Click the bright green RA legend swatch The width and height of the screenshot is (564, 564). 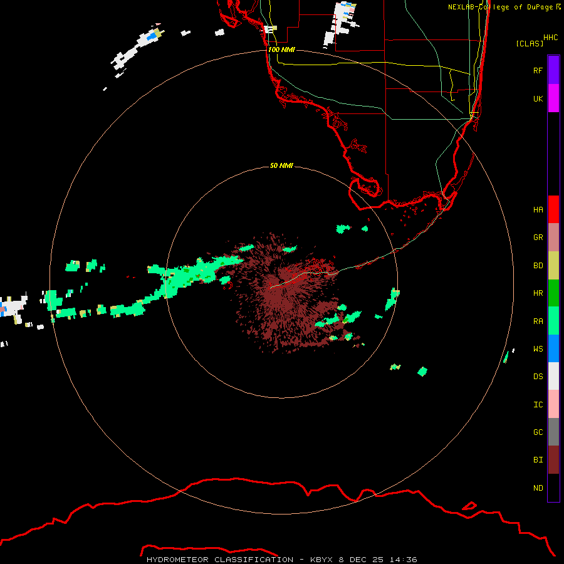tap(553, 321)
